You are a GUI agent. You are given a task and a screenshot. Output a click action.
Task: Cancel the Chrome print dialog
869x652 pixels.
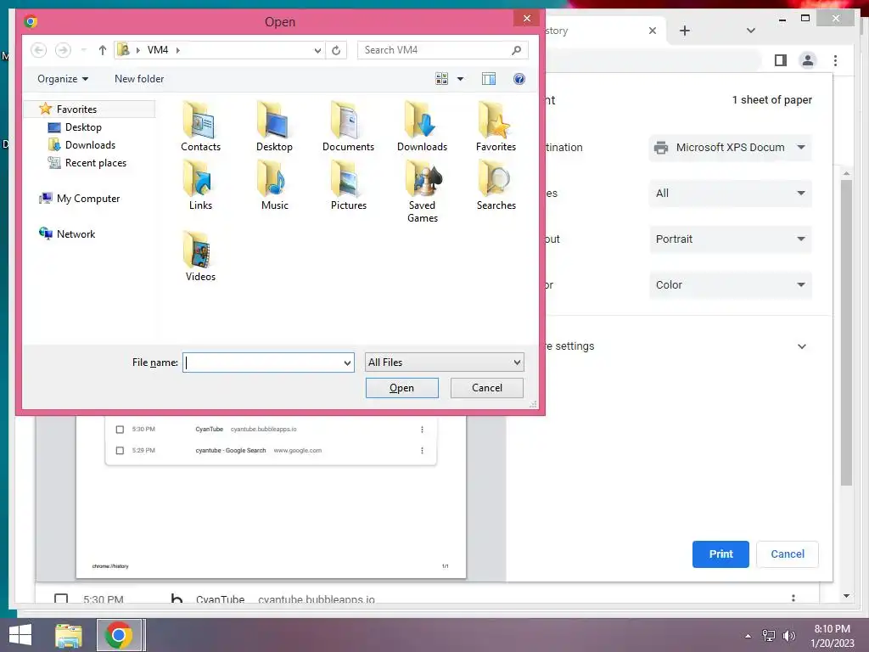pyautogui.click(x=787, y=554)
